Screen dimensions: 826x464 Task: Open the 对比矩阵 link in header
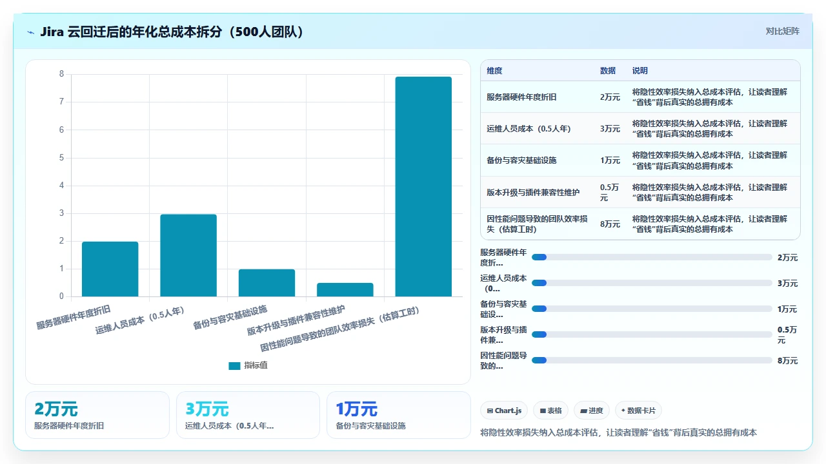pos(782,31)
